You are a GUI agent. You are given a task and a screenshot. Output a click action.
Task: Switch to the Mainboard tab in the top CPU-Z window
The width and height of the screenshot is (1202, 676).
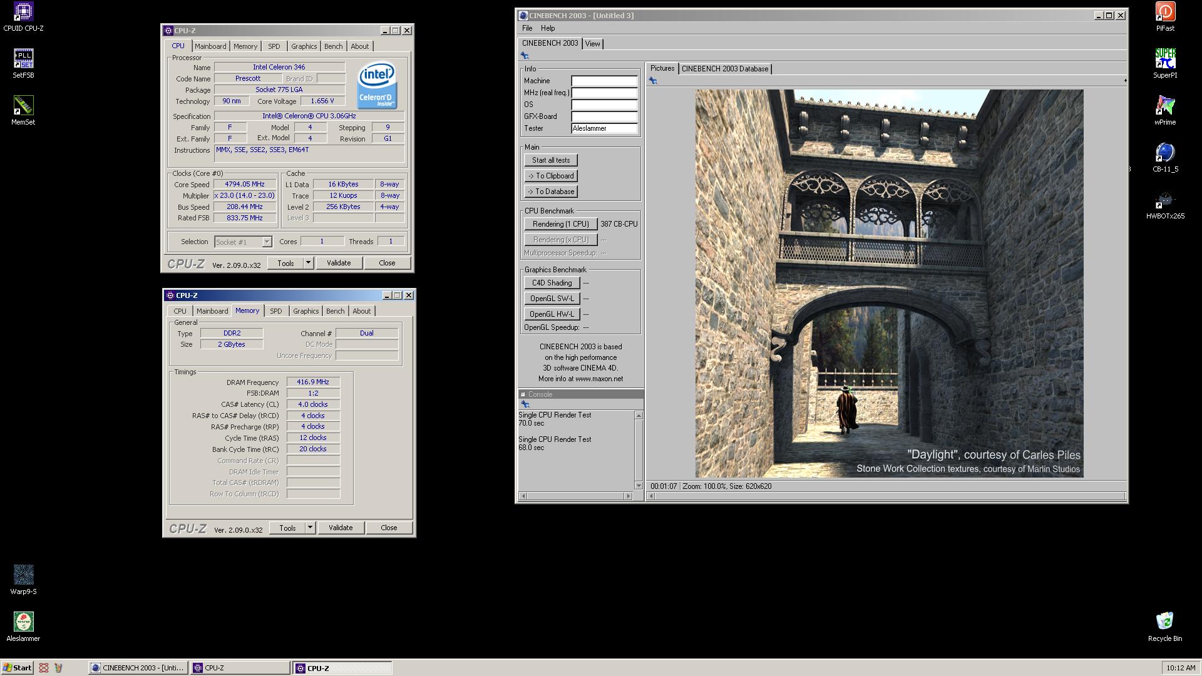(x=210, y=46)
